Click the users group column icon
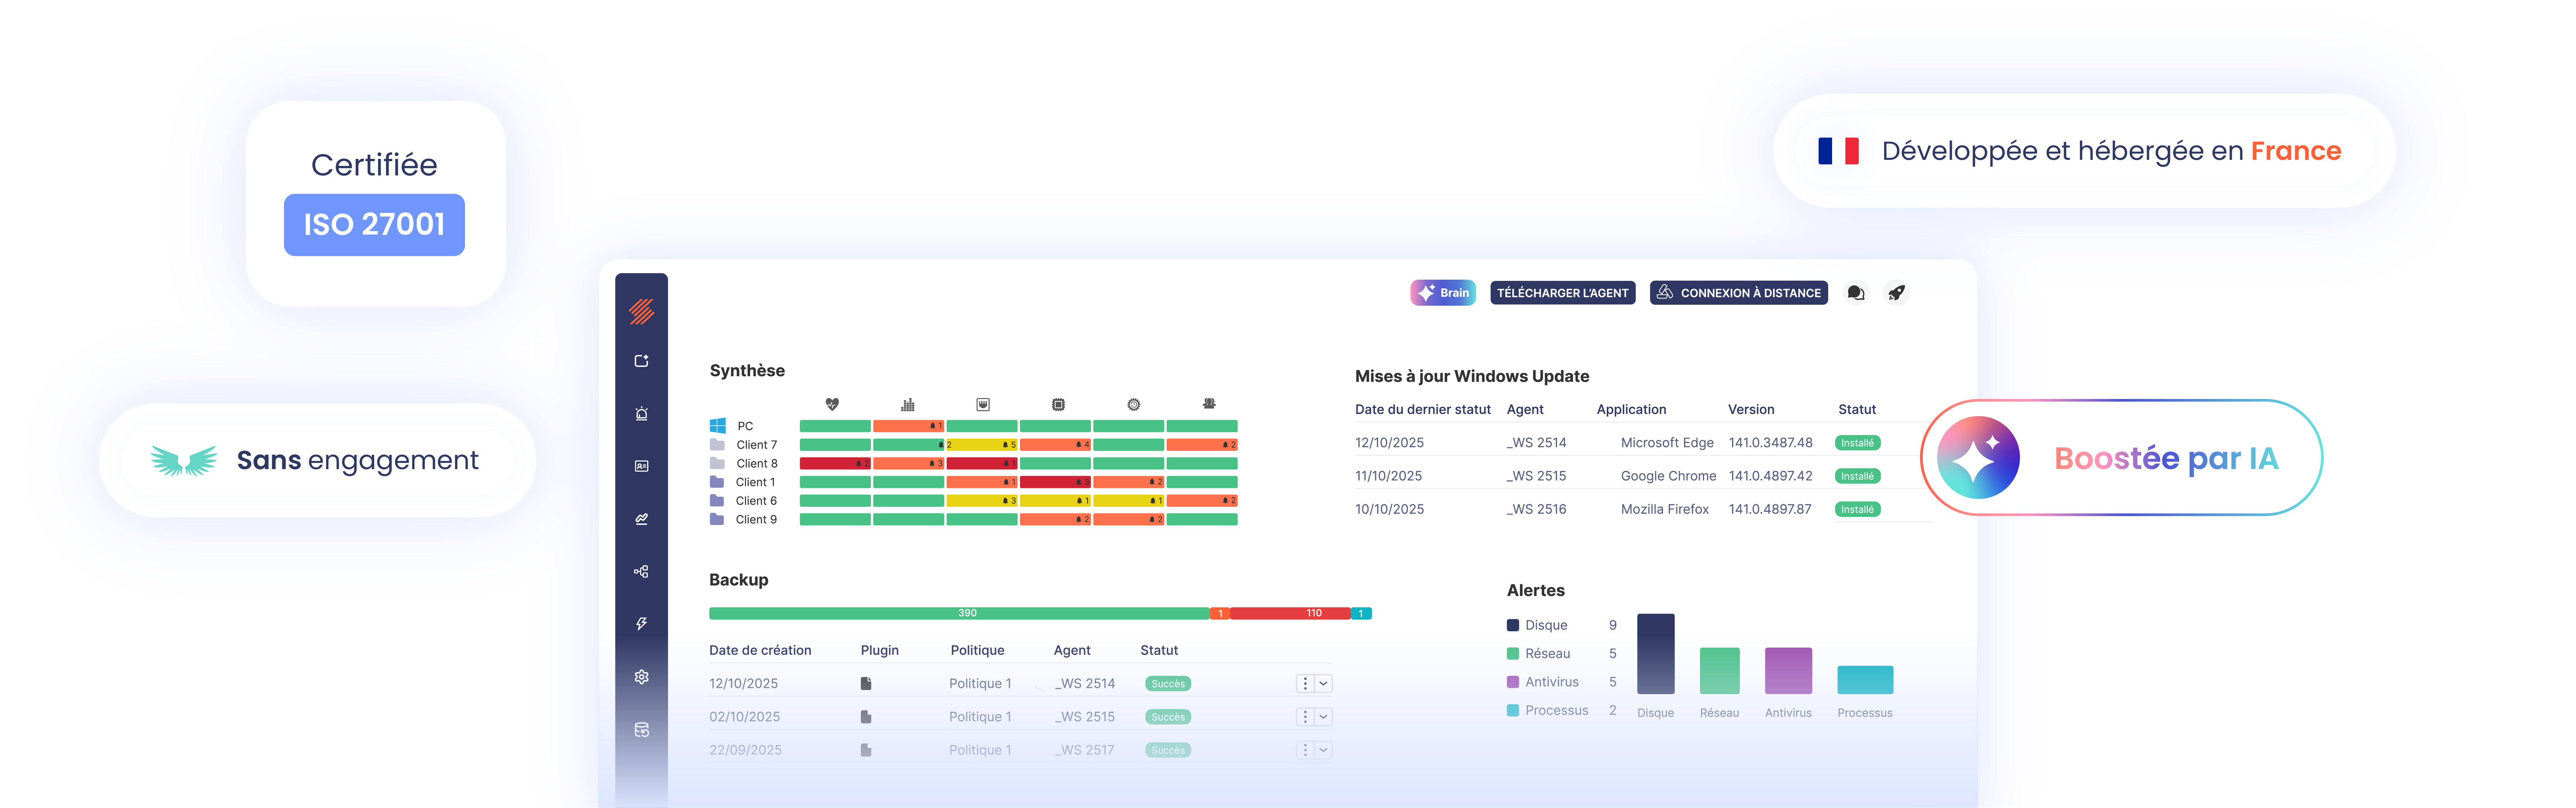 1209,404
